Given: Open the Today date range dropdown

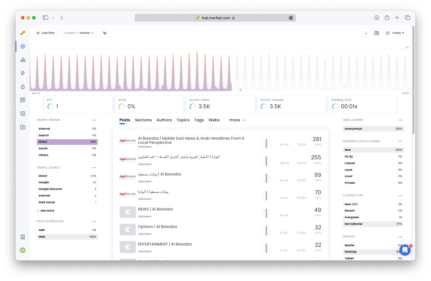Looking at the screenshot, I should (395, 33).
